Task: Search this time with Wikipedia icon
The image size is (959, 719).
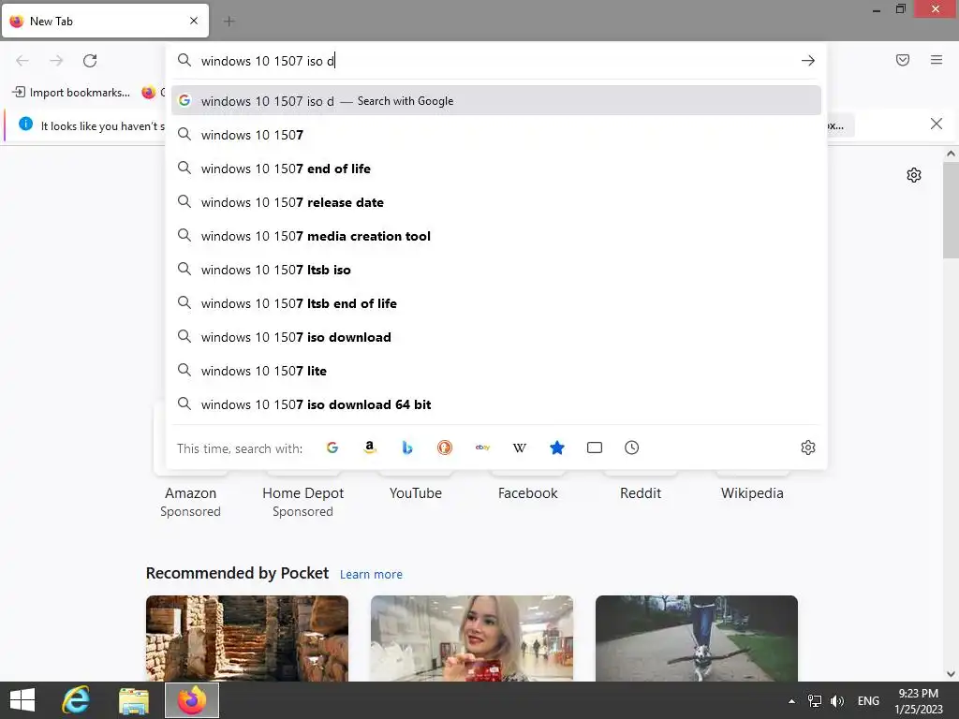Action: pyautogui.click(x=519, y=448)
